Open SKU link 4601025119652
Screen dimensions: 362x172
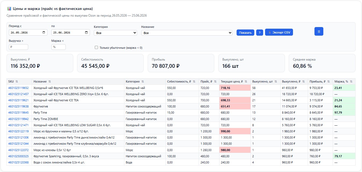click(18, 88)
